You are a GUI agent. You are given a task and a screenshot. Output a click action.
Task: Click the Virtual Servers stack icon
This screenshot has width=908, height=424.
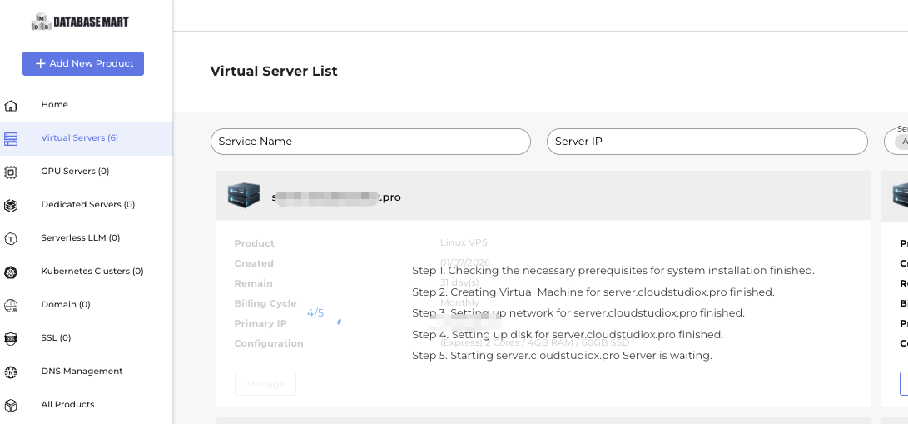11,139
